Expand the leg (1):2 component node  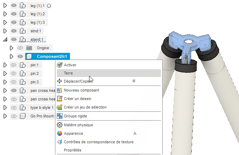[5, 14]
